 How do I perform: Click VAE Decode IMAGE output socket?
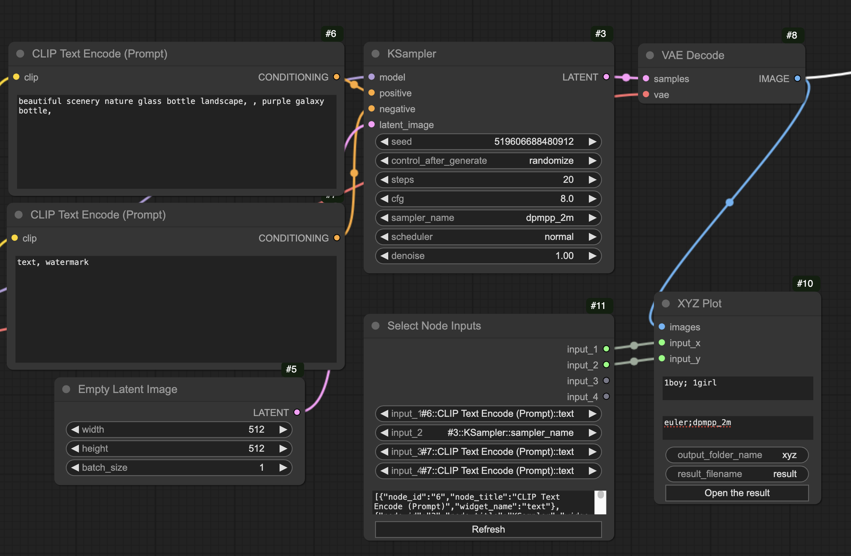797,79
